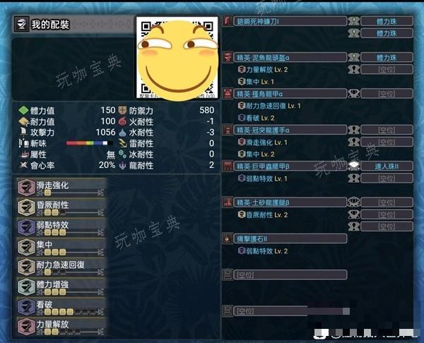Select the 滑走強化 skill icon
The height and width of the screenshot is (343, 424).
pos(26,188)
